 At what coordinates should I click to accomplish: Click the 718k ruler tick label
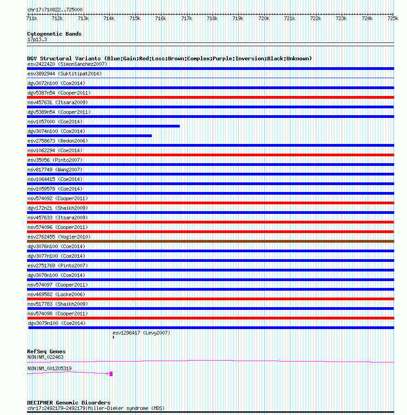(212, 19)
